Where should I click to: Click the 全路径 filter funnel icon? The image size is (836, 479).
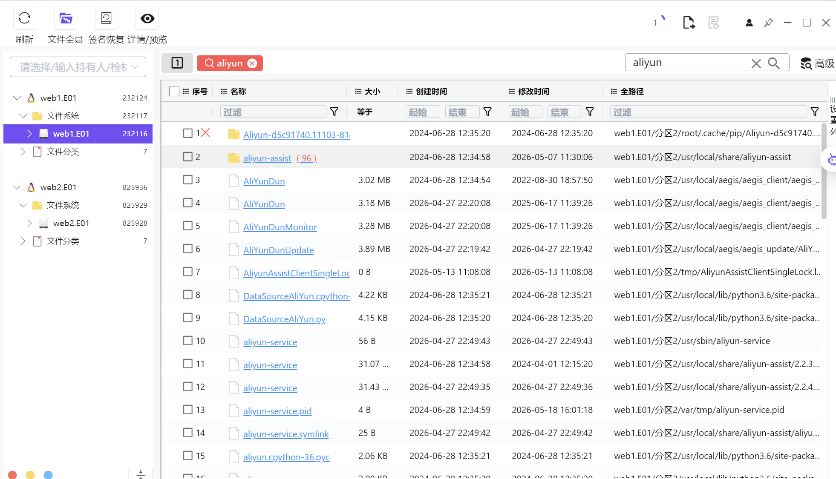click(815, 112)
